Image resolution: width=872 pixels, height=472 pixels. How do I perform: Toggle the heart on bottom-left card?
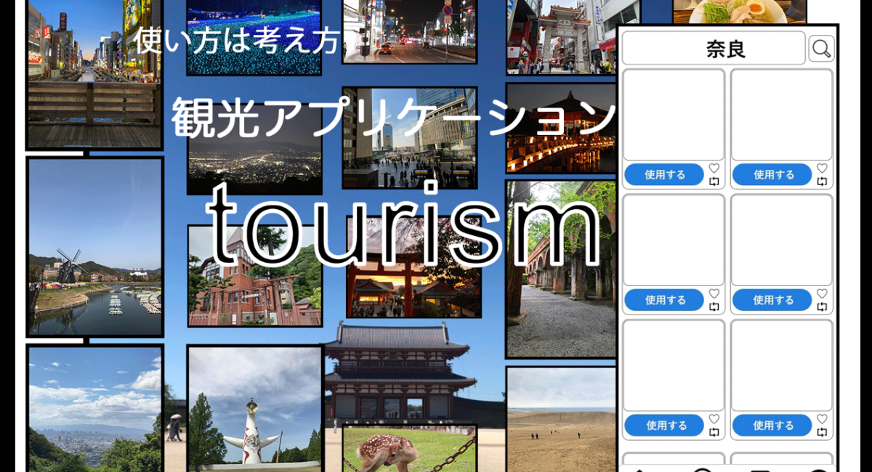click(x=714, y=419)
